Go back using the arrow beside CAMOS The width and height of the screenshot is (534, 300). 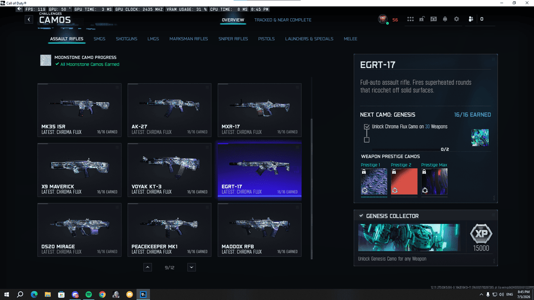click(29, 20)
